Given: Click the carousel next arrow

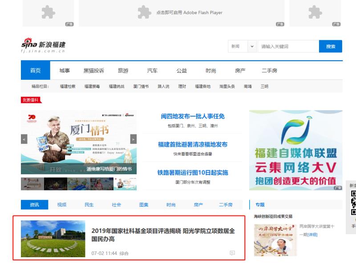Looking at the screenshot, I should click(x=133, y=139).
